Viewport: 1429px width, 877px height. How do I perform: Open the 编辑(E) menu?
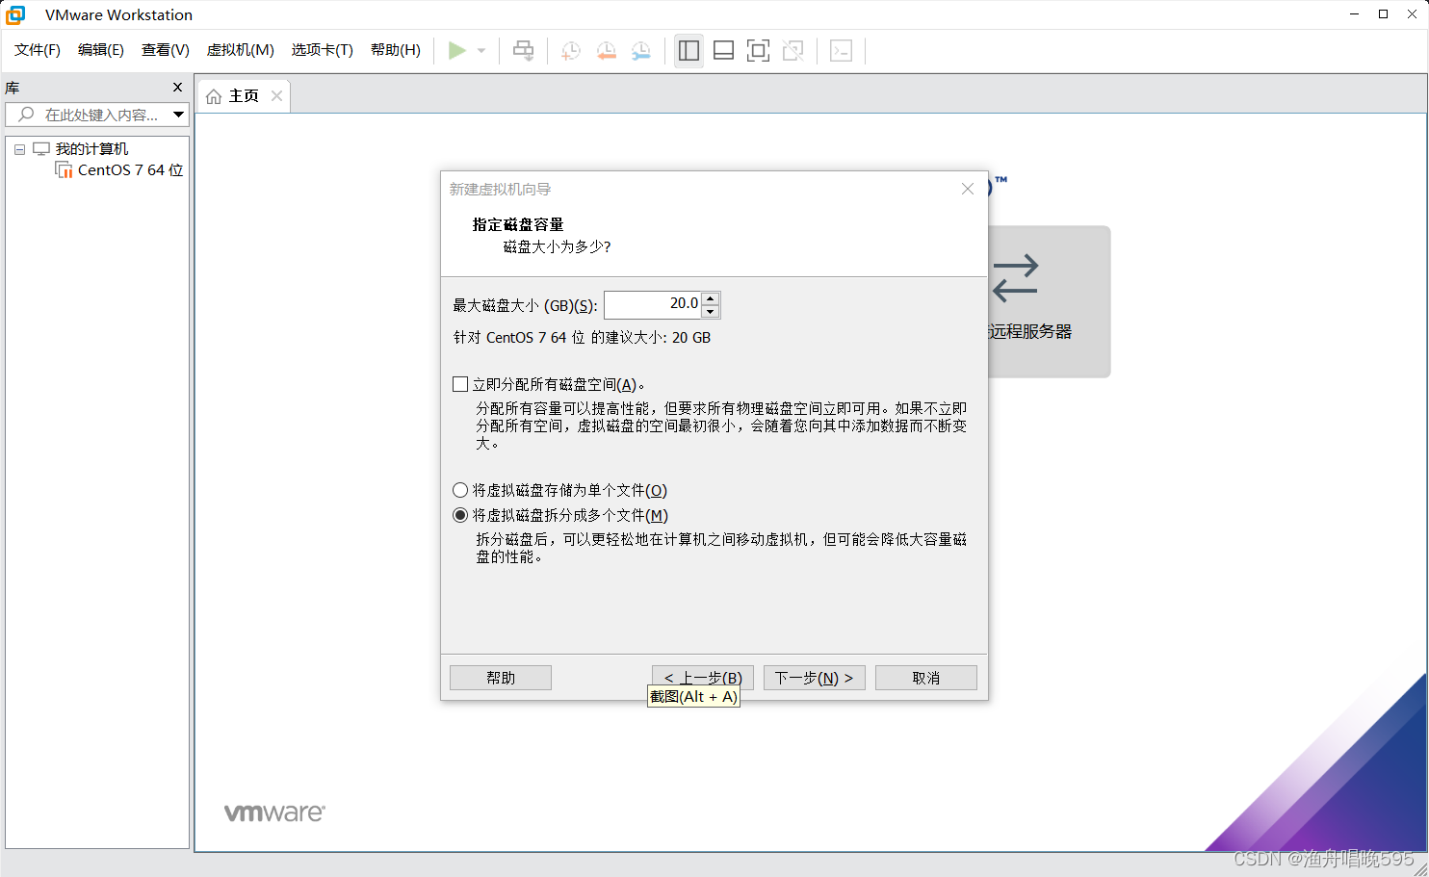101,50
